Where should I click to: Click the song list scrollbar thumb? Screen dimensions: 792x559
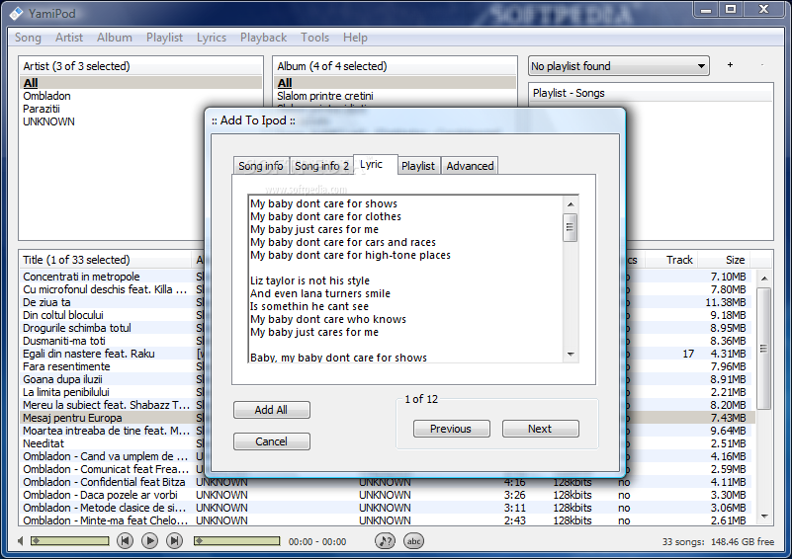click(x=764, y=348)
